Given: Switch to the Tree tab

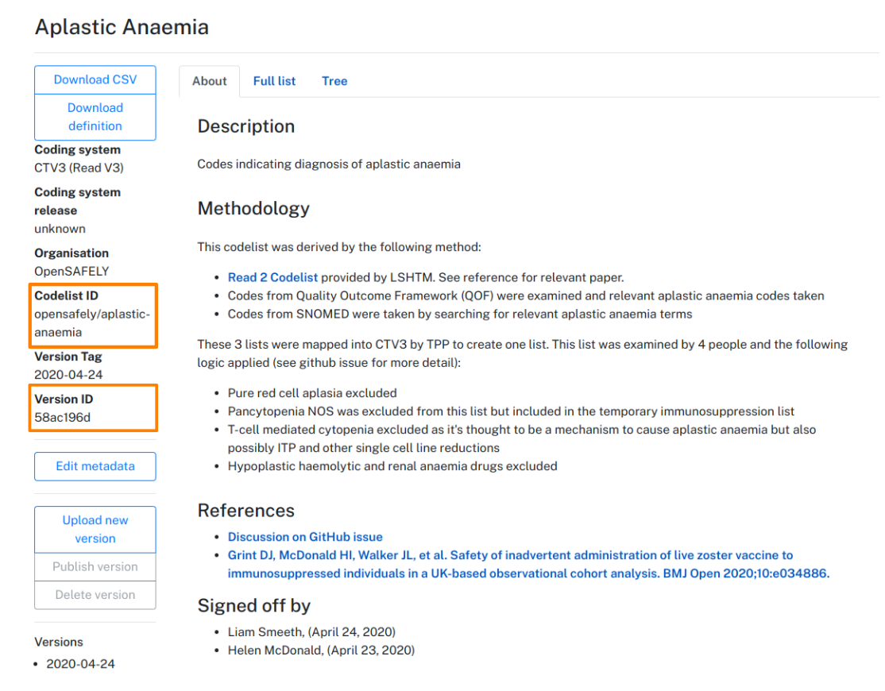Looking at the screenshot, I should (x=334, y=80).
